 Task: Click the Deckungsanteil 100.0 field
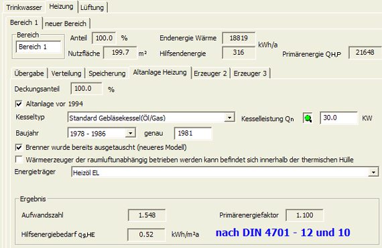click(86, 88)
